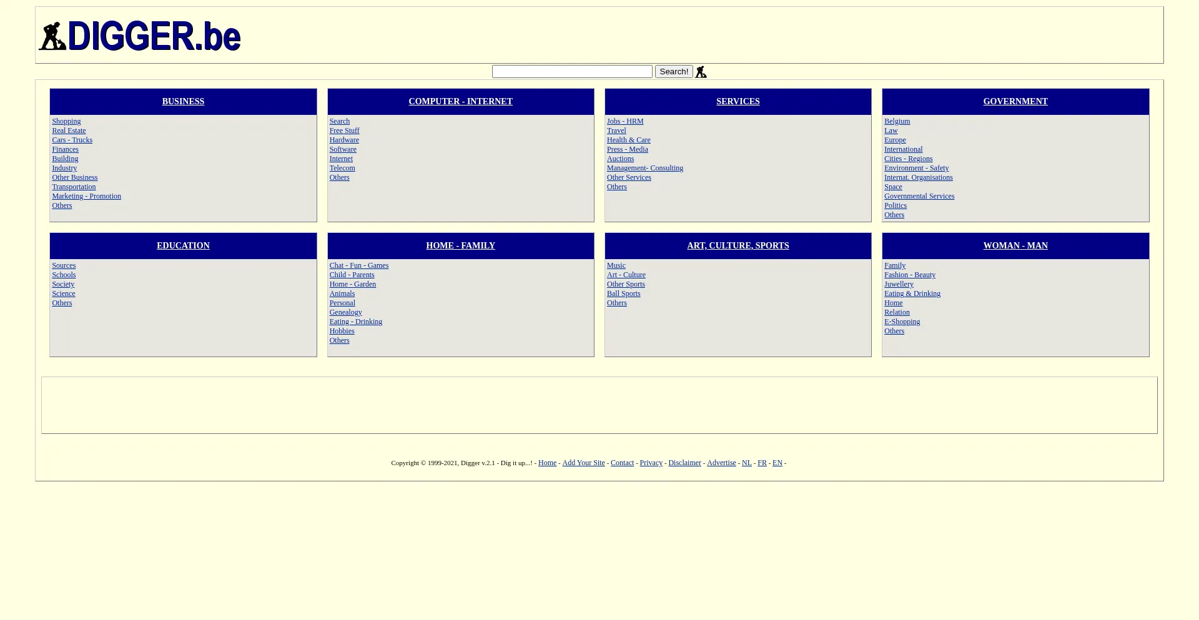Open the Environment - Safety link
The width and height of the screenshot is (1199, 620).
click(x=916, y=168)
